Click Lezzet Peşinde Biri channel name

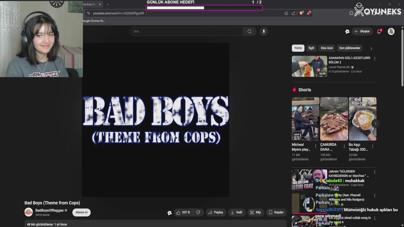(x=339, y=67)
